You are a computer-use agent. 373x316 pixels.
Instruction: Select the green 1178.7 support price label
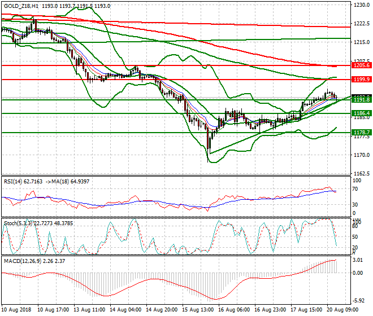pyautogui.click(x=361, y=133)
